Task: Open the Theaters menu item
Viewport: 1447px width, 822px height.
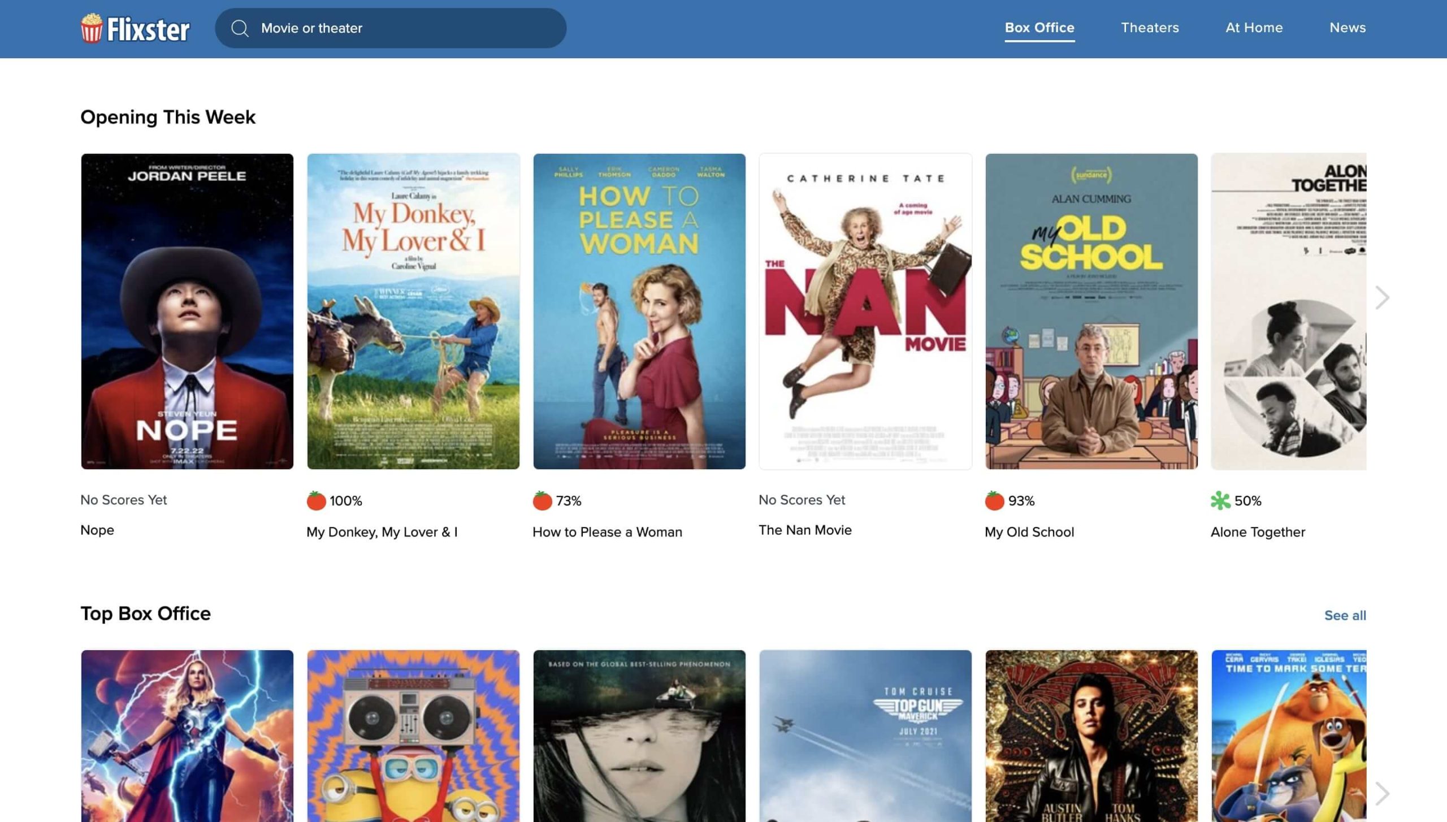Action: pos(1150,28)
